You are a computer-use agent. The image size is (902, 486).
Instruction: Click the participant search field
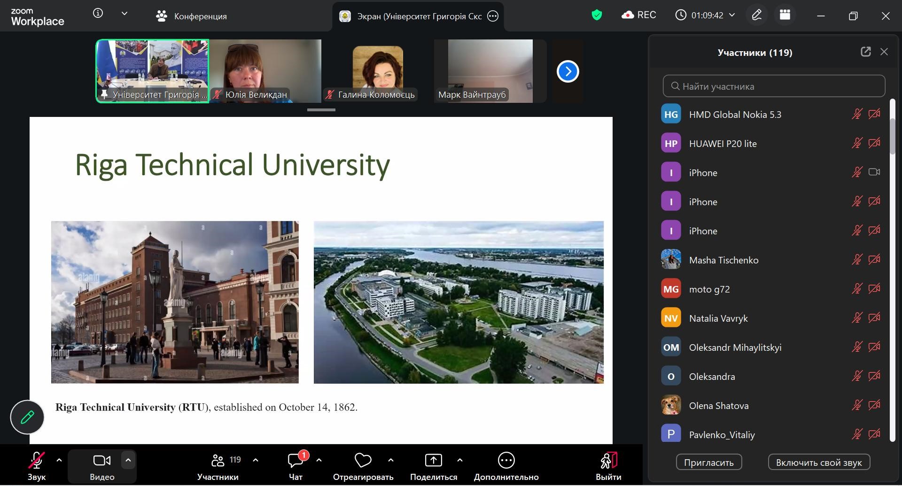pyautogui.click(x=774, y=86)
